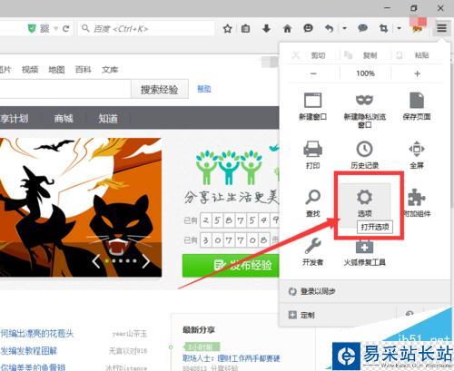
Task: Click the crop screenshot toolbar icon
Action: 383,29
